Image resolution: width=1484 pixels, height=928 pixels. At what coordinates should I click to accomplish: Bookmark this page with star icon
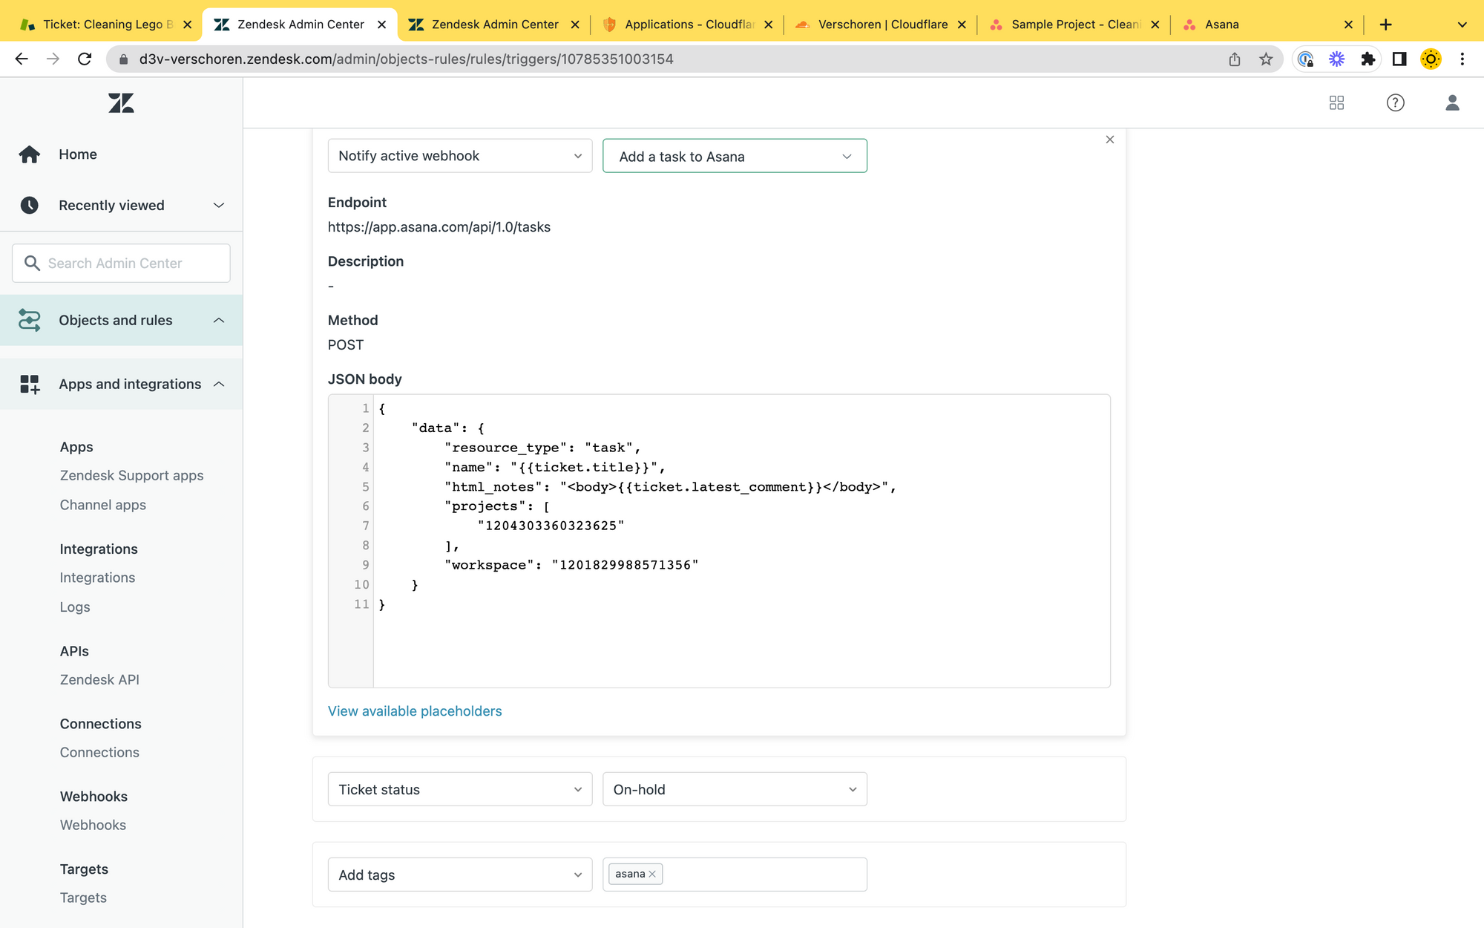click(1266, 59)
